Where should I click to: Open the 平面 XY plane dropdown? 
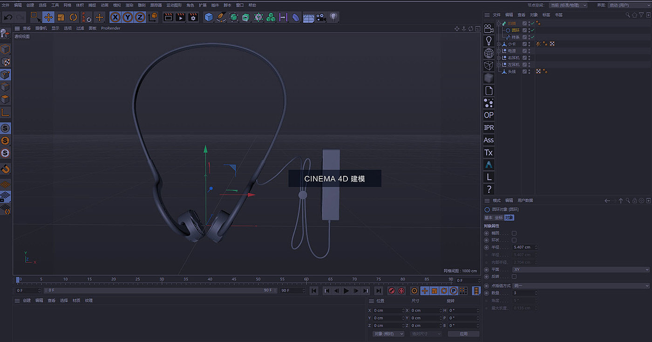click(580, 270)
